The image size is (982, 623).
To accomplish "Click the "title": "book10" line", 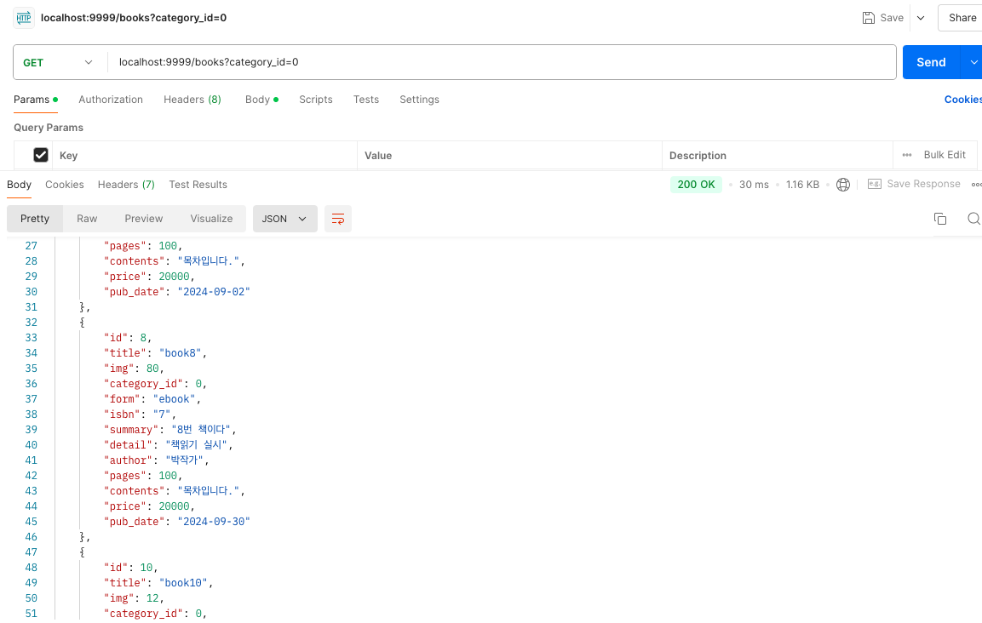I will click(158, 583).
